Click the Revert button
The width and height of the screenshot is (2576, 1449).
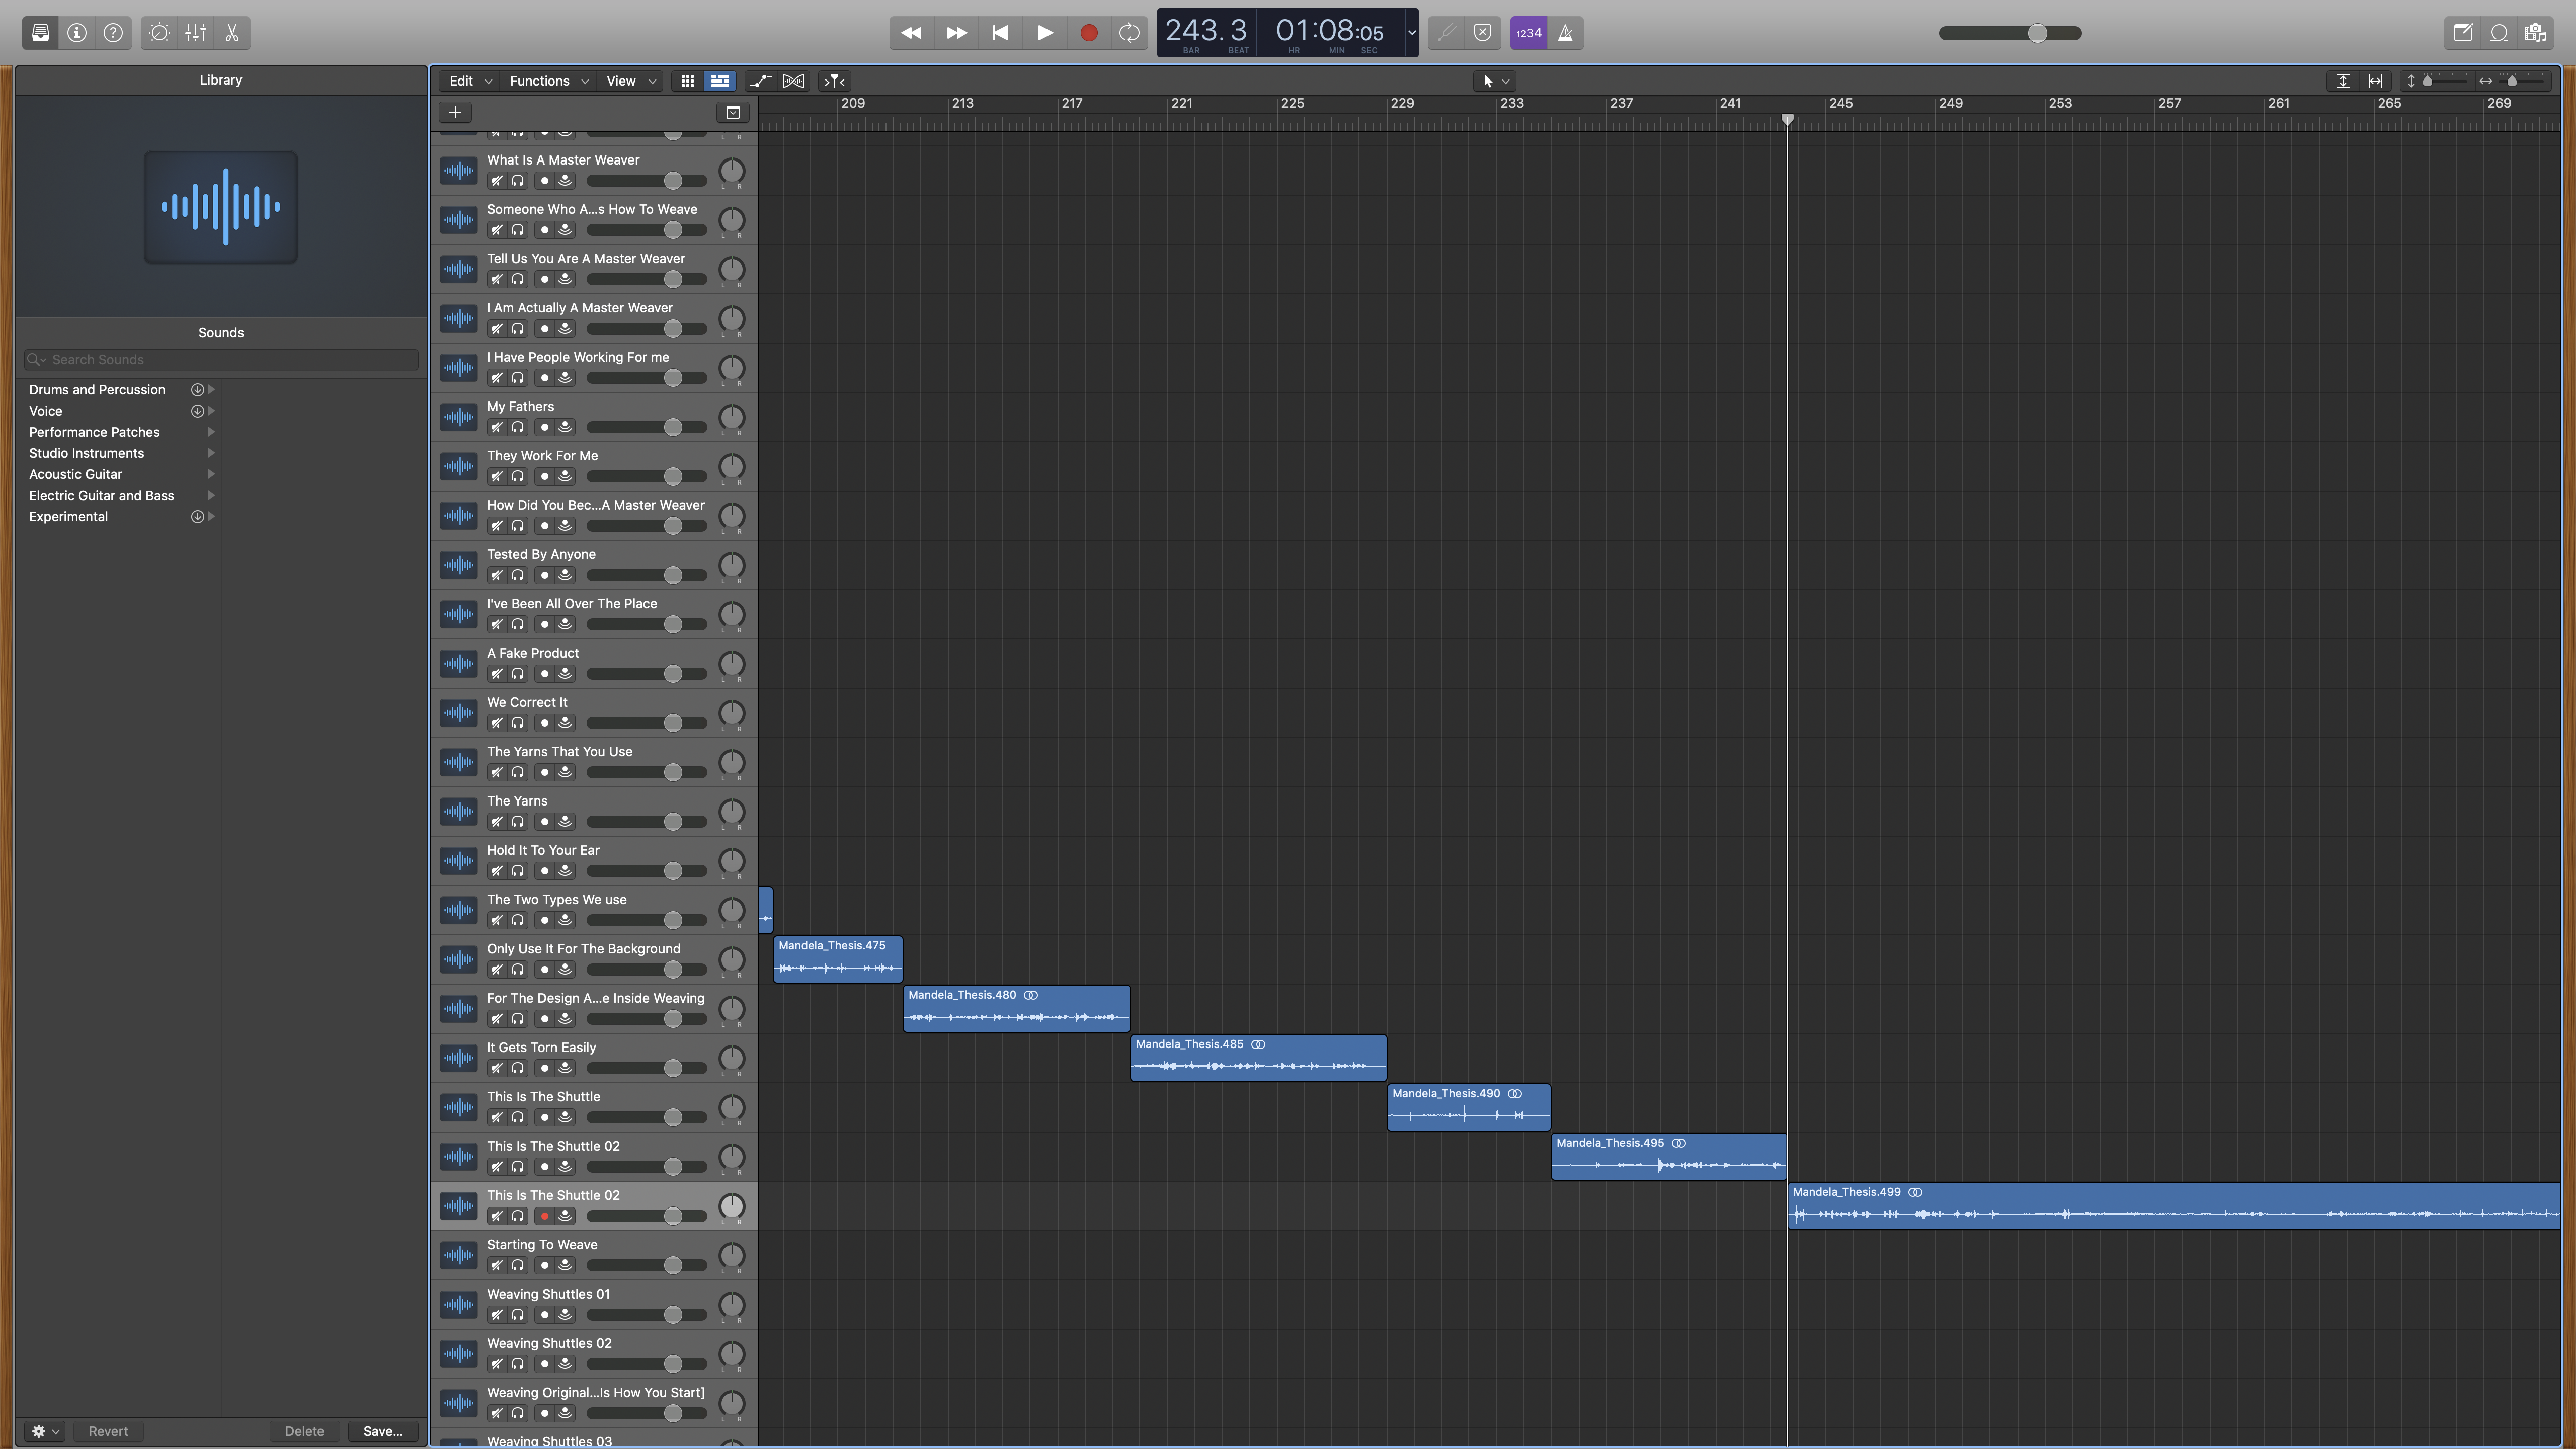tap(108, 1431)
